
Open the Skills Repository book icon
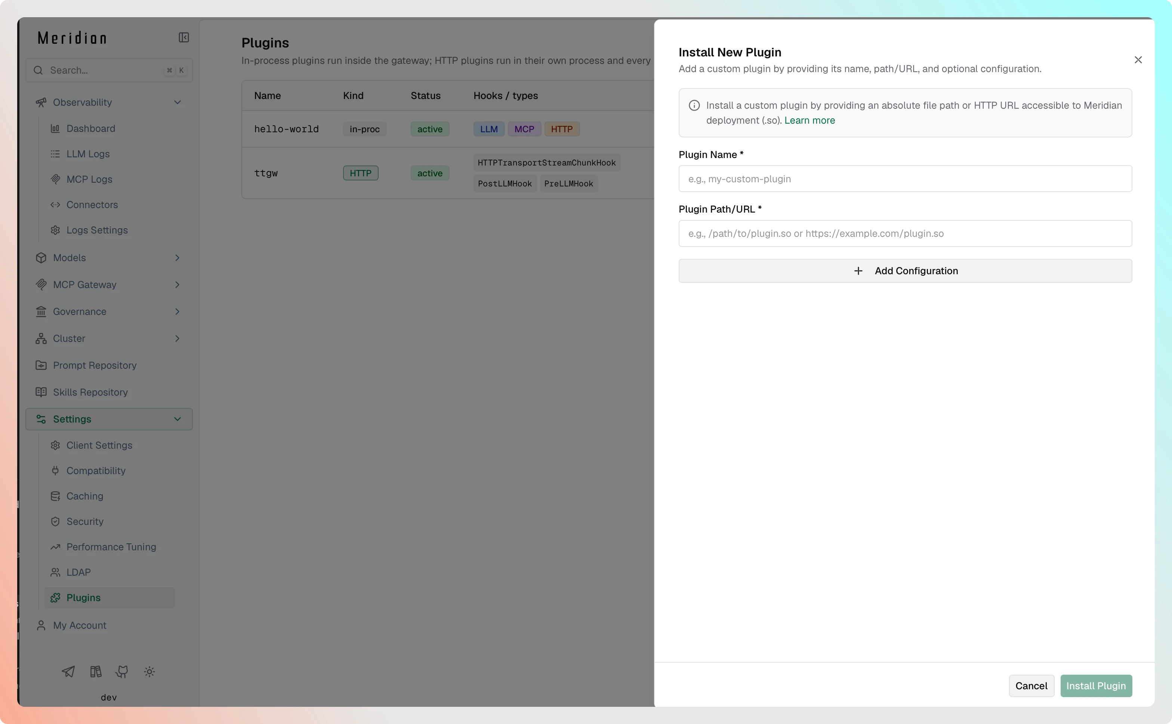[41, 392]
